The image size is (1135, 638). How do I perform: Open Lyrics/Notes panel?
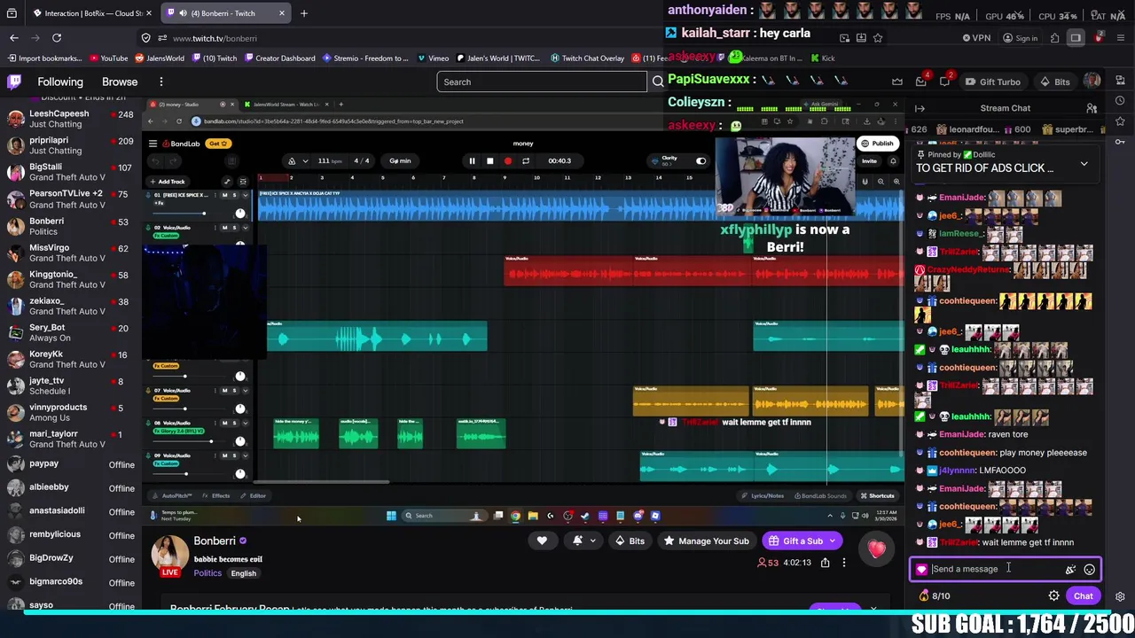pyautogui.click(x=763, y=496)
